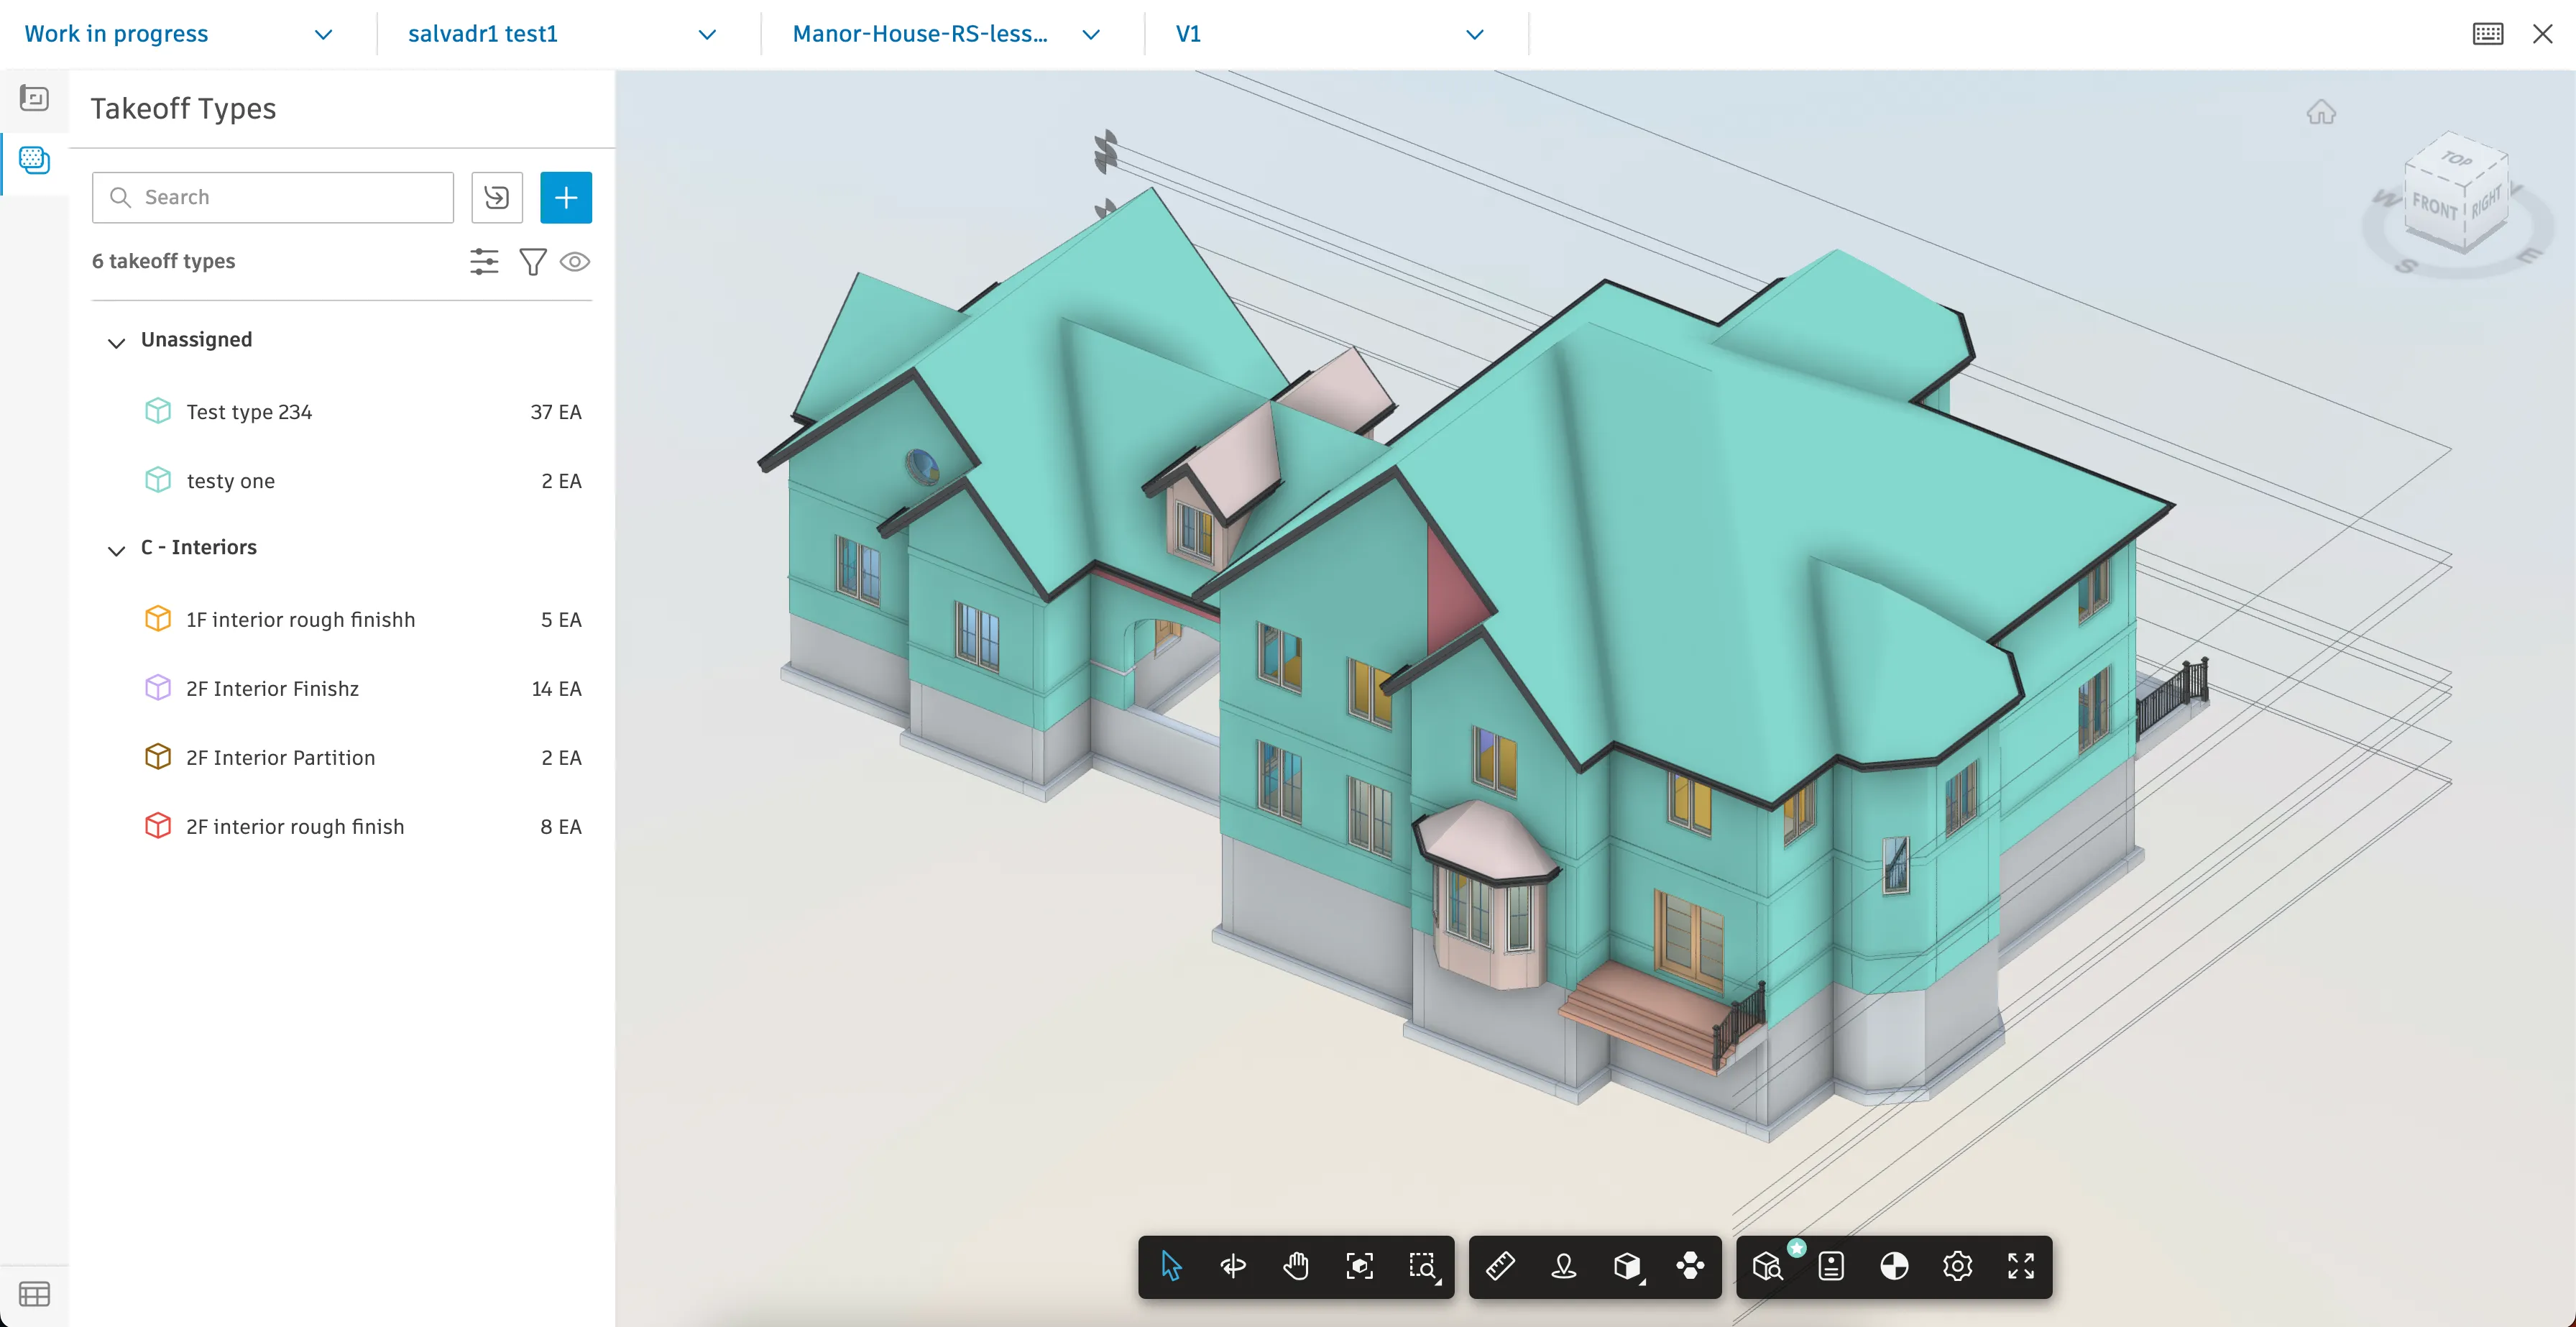Add a new takeoff type with plus button

(x=566, y=197)
